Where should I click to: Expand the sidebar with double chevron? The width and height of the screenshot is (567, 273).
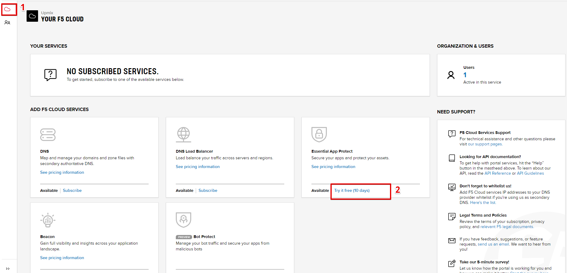point(8,268)
